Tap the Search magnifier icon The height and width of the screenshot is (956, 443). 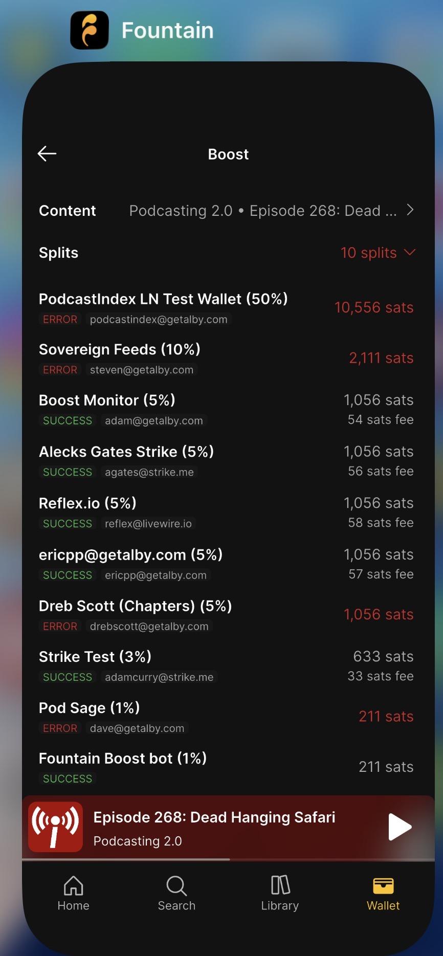pyautogui.click(x=176, y=886)
